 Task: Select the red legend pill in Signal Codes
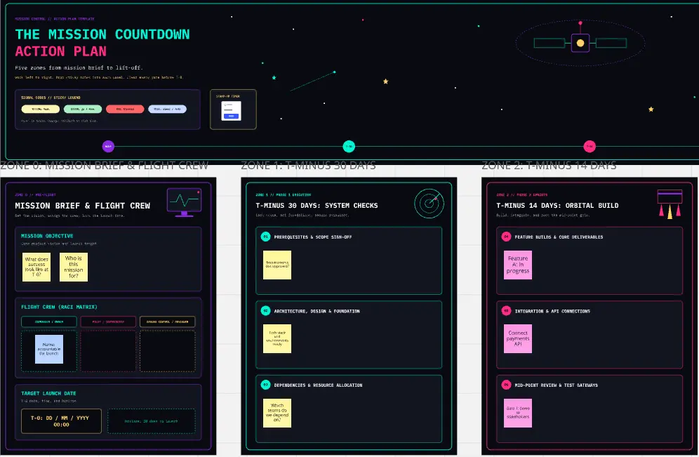coord(125,109)
